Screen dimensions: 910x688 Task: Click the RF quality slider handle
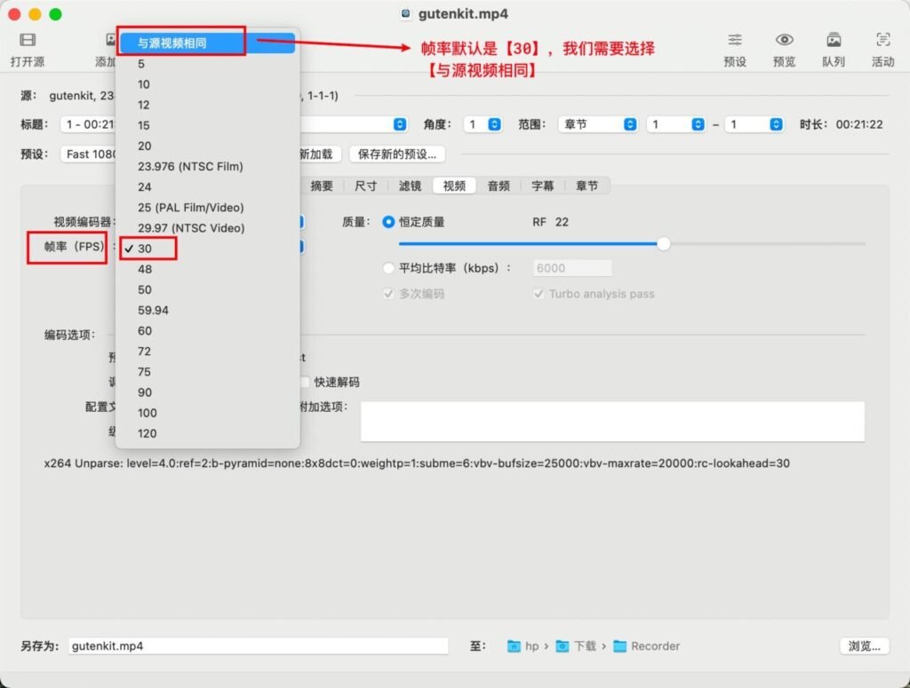(x=663, y=243)
